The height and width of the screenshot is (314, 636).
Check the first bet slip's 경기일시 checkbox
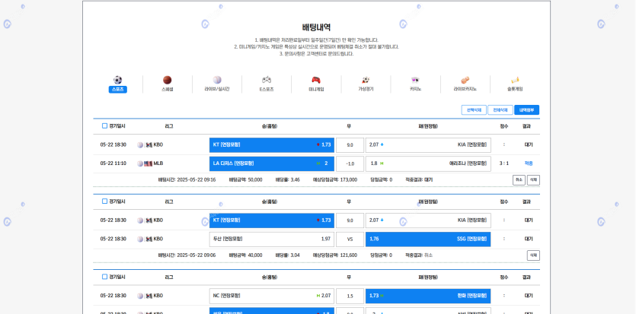click(x=105, y=126)
